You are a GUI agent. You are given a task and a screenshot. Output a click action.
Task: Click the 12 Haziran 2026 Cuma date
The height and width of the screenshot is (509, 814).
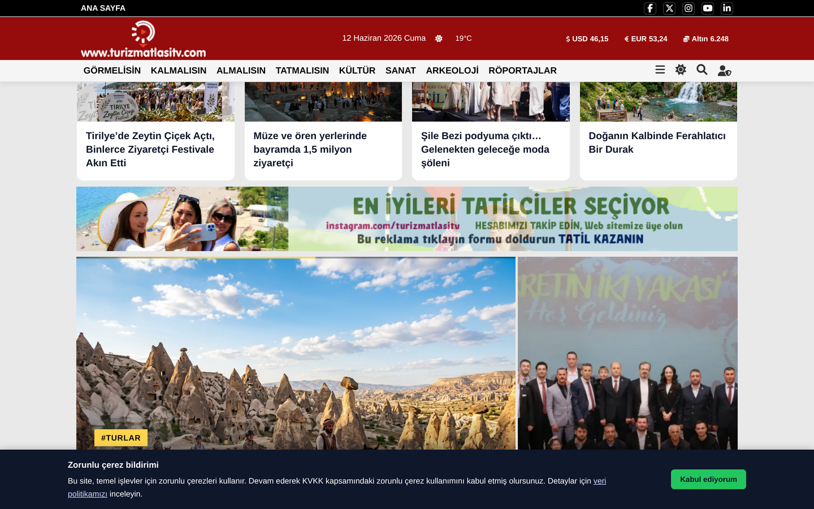coord(384,38)
